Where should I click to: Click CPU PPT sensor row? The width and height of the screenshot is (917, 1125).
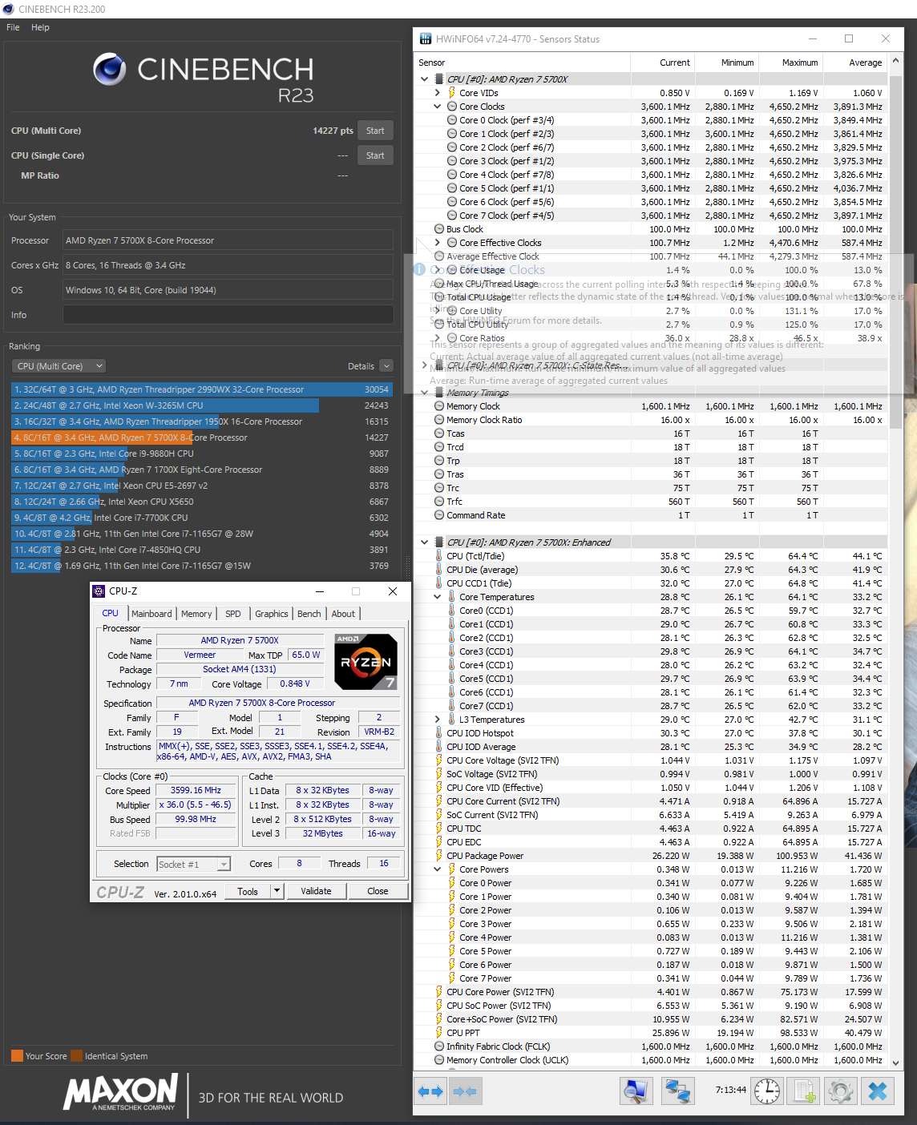pyautogui.click(x=651, y=1033)
